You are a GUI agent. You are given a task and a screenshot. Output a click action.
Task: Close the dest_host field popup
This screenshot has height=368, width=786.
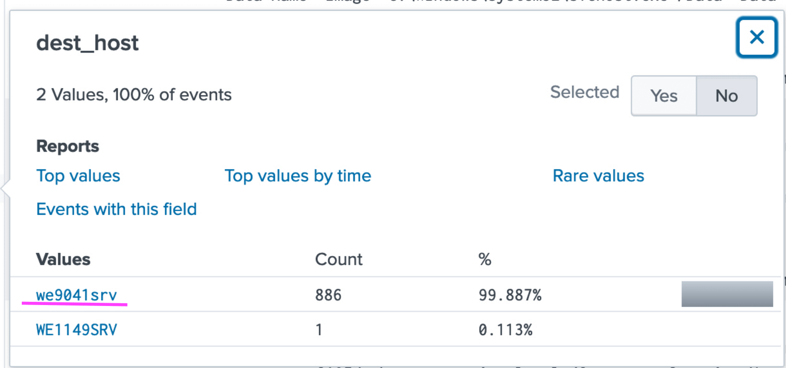[x=756, y=37]
